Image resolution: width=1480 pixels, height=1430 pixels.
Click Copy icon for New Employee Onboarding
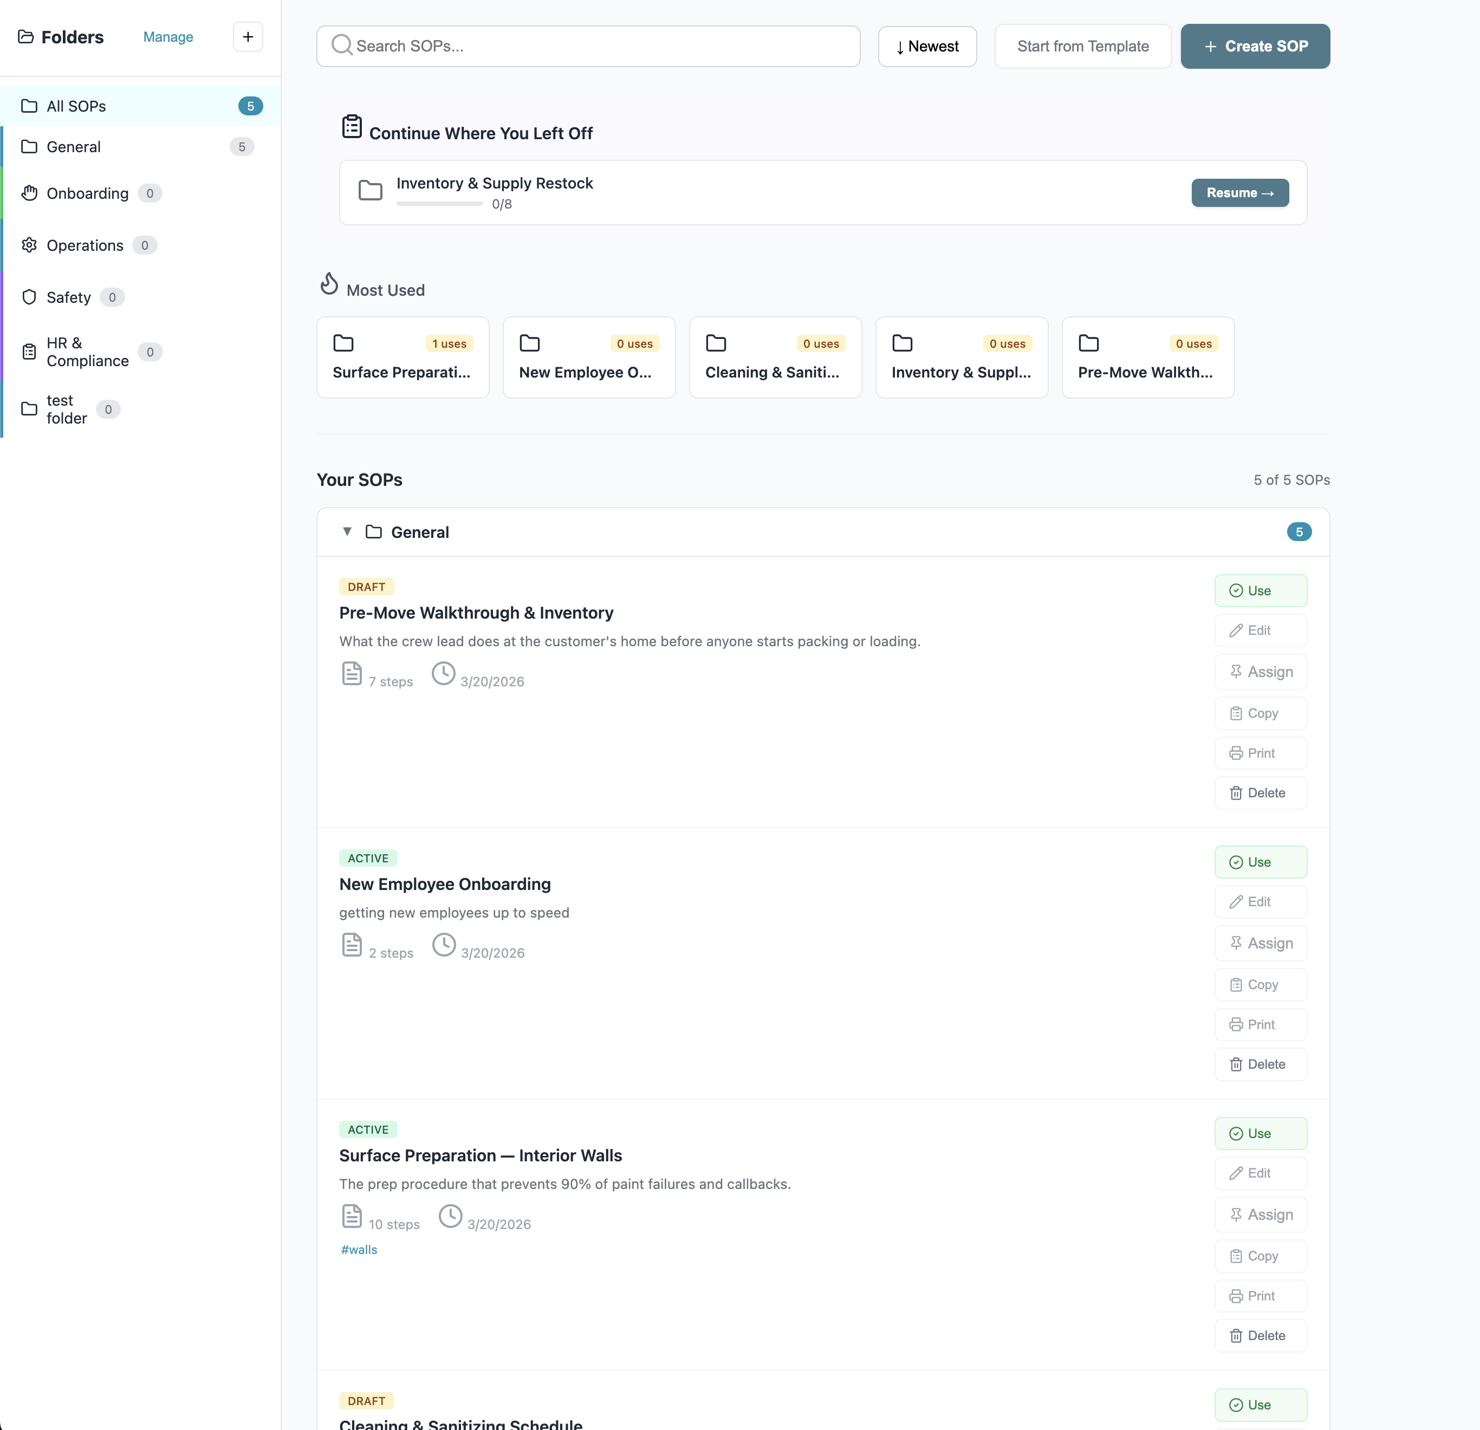[1236, 985]
